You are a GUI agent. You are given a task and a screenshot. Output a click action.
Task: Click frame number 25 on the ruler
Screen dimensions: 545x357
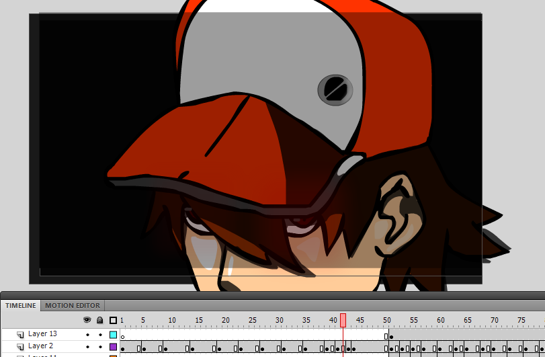coord(253,320)
